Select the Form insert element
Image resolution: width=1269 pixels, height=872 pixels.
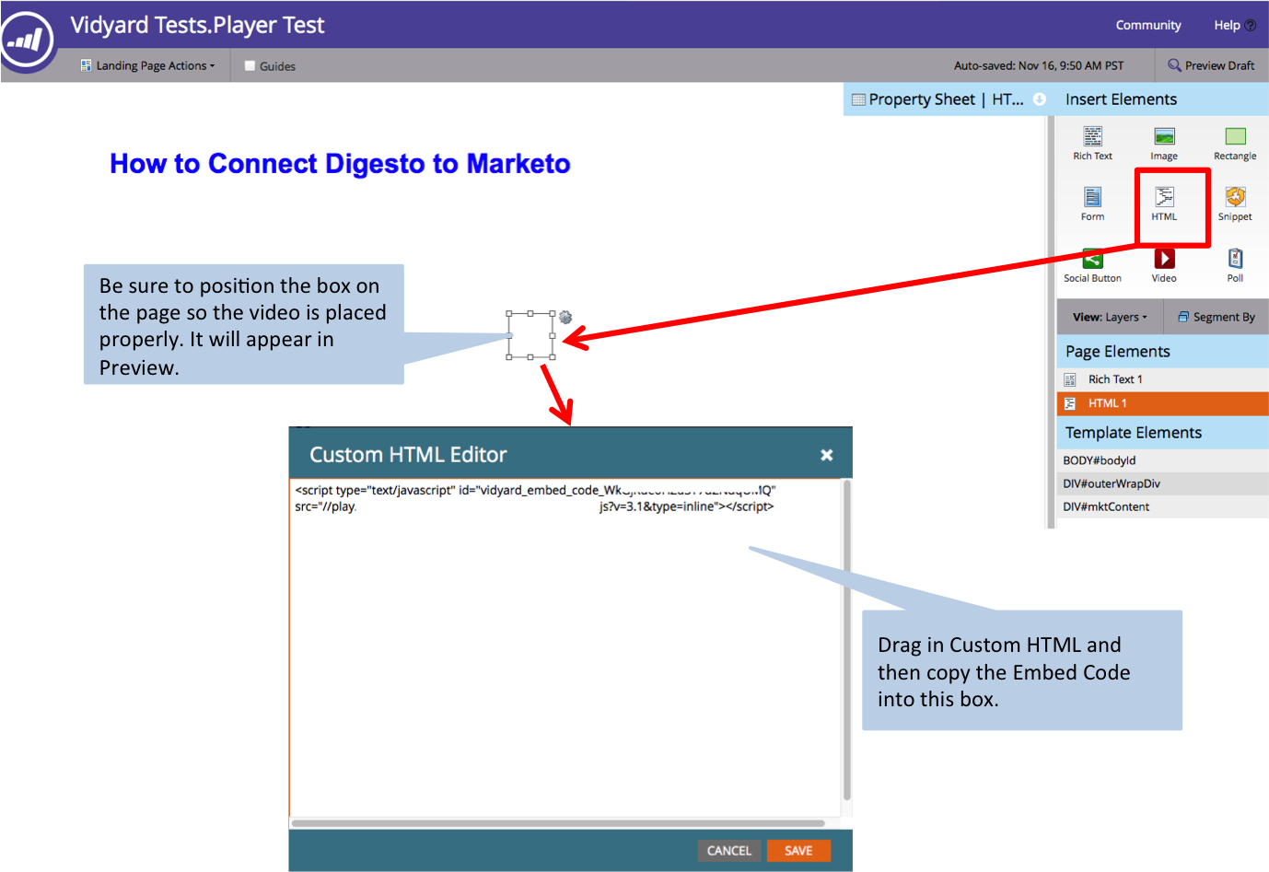pyautogui.click(x=1092, y=204)
